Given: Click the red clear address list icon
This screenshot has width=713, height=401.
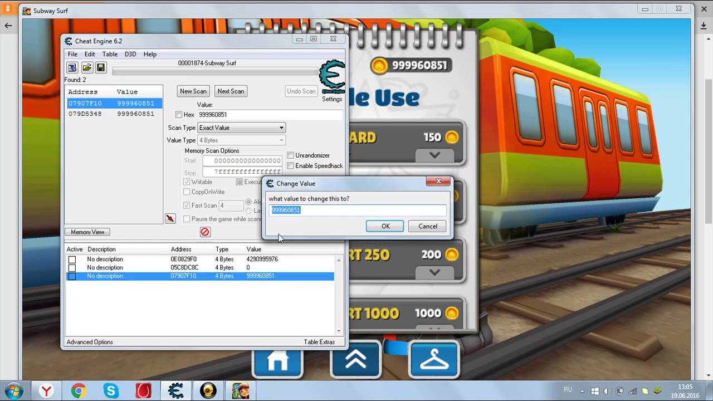Looking at the screenshot, I should point(205,232).
